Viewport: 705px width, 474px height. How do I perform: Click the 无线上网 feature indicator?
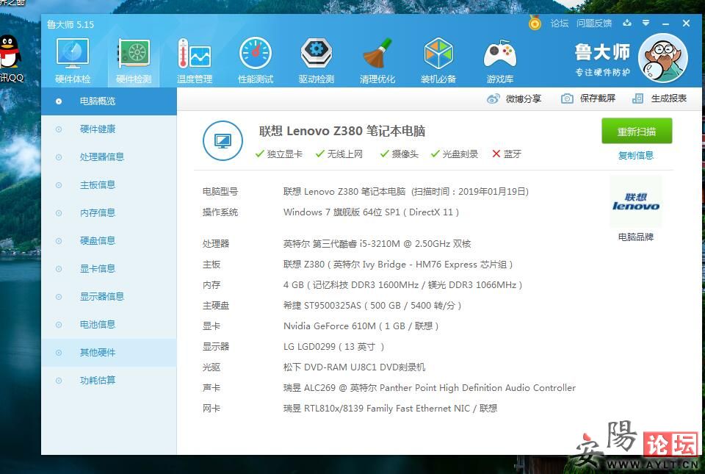click(x=339, y=154)
